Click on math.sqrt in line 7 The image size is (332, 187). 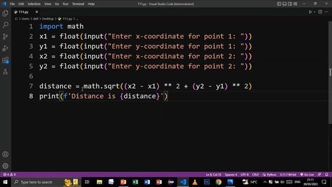click(x=102, y=86)
